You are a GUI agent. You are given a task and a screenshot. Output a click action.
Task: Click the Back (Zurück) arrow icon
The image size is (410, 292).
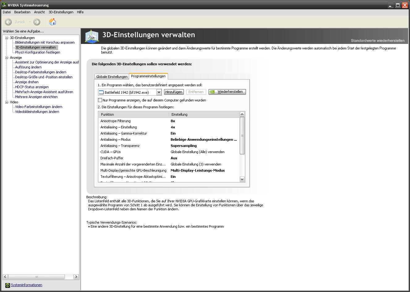tap(8, 22)
